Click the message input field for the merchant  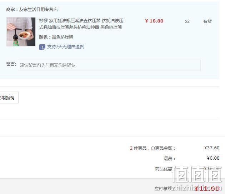click(109, 65)
